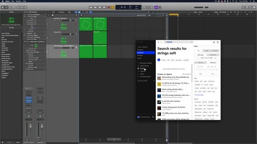Open the Editors scissors button
The image size is (257, 144).
(x=25, y=7)
